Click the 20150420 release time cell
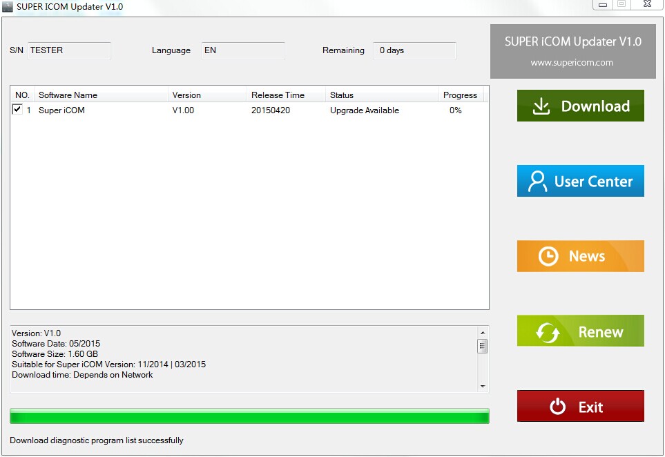This screenshot has height=457, width=665. (271, 110)
